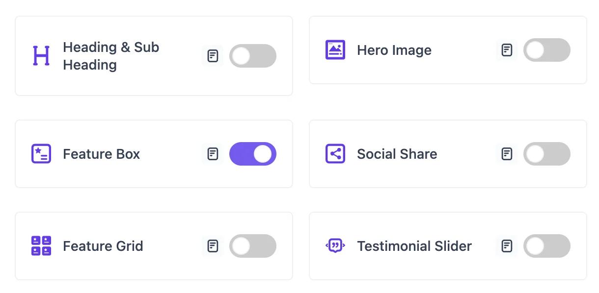Screen dimensions: 599x293
Task: Click the Testimonial Slider quote bubble icon
Action: 335,246
